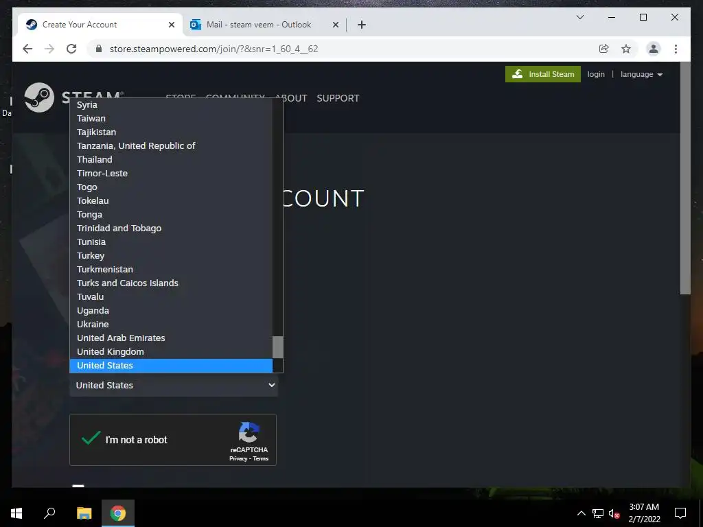Close the Outlook Mail tab
Image resolution: width=703 pixels, height=527 pixels.
coord(335,25)
